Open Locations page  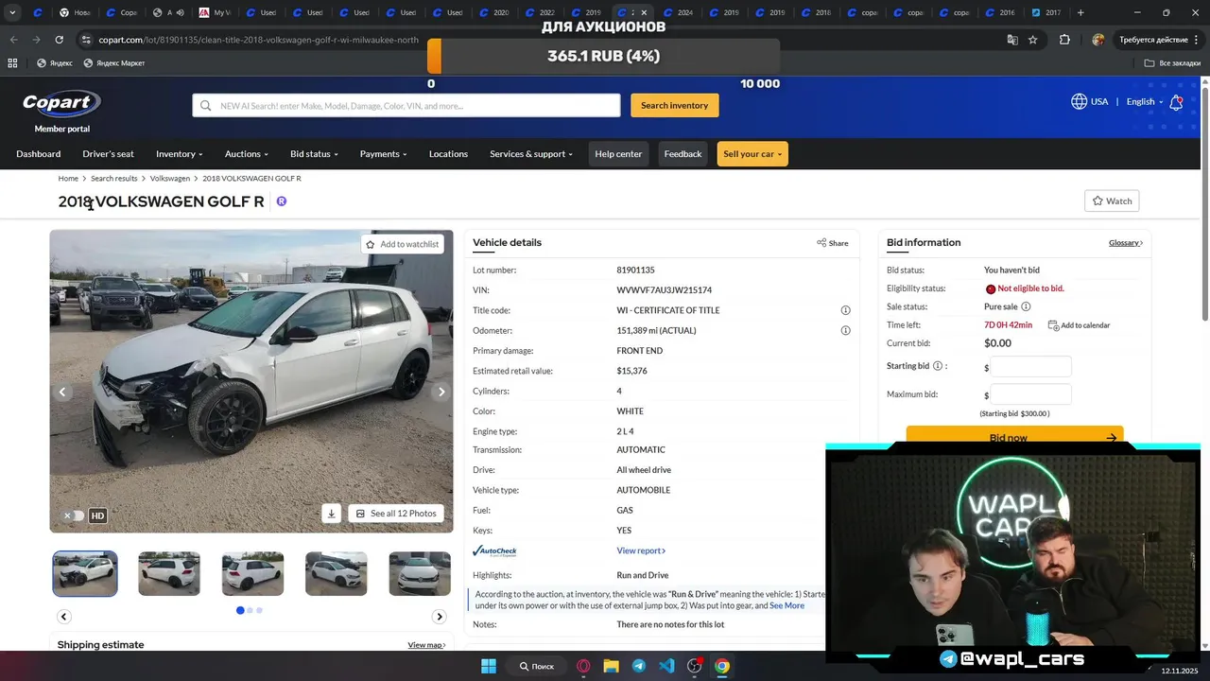[x=448, y=154]
